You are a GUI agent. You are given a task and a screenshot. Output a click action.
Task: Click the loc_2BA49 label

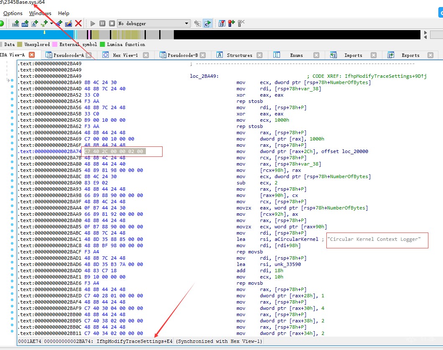click(204, 76)
